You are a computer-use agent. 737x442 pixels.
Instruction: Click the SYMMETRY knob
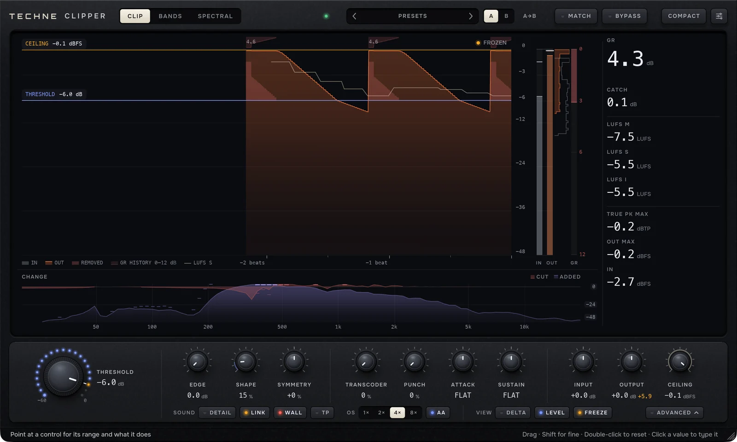tap(294, 362)
